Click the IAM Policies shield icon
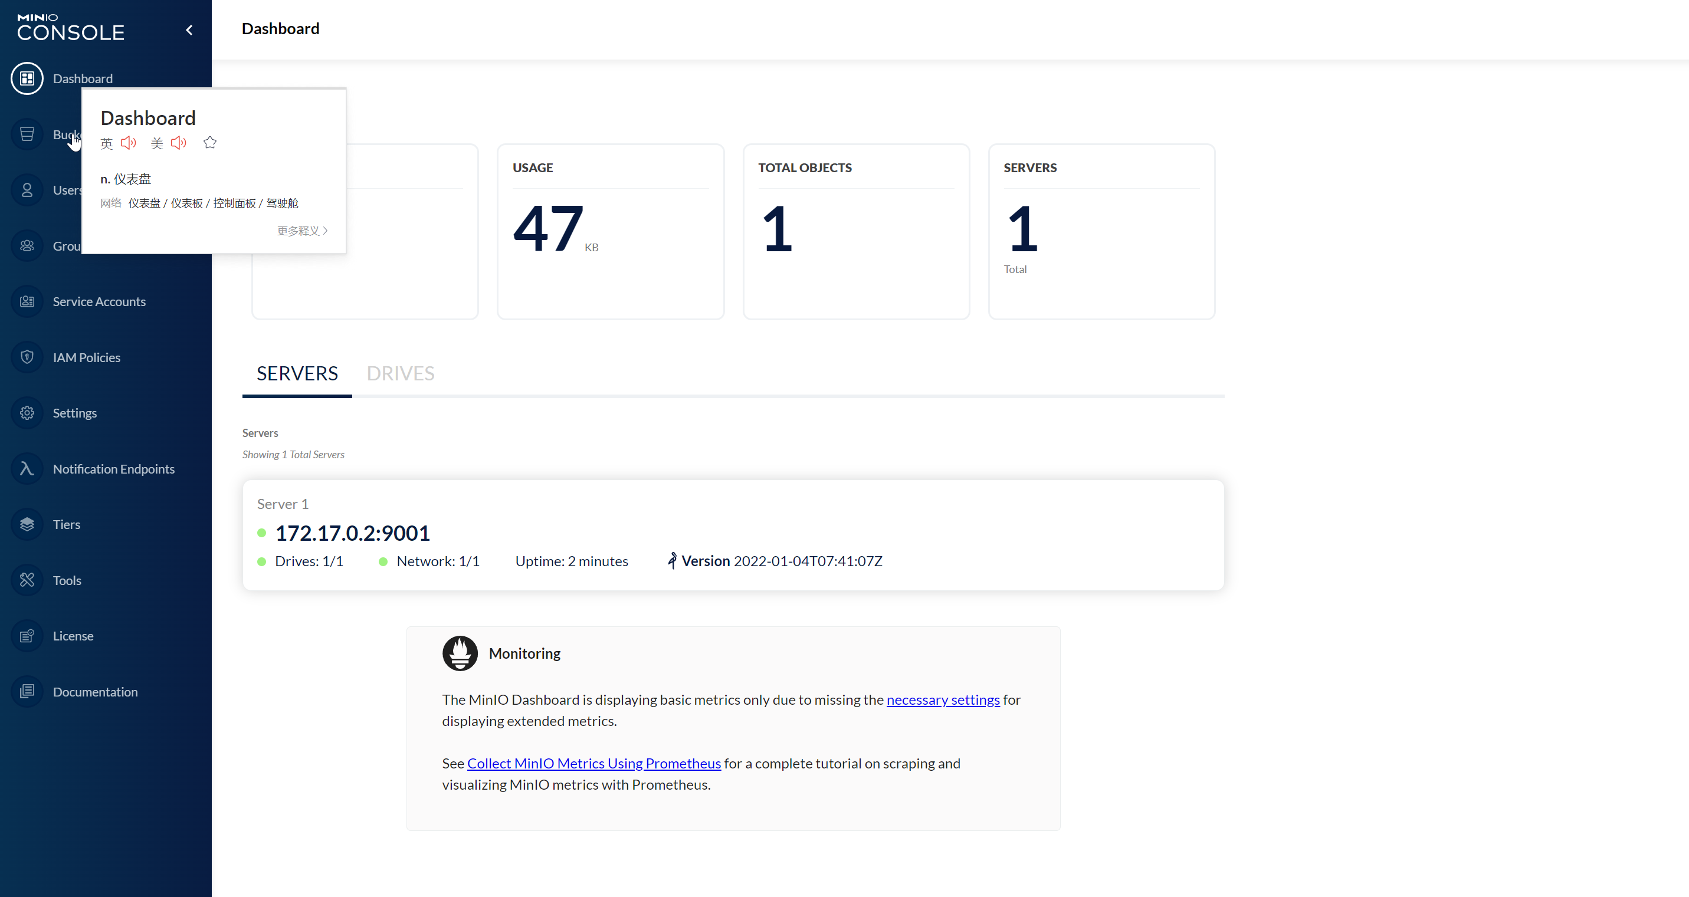Viewport: 1689px width, 897px height. click(27, 357)
